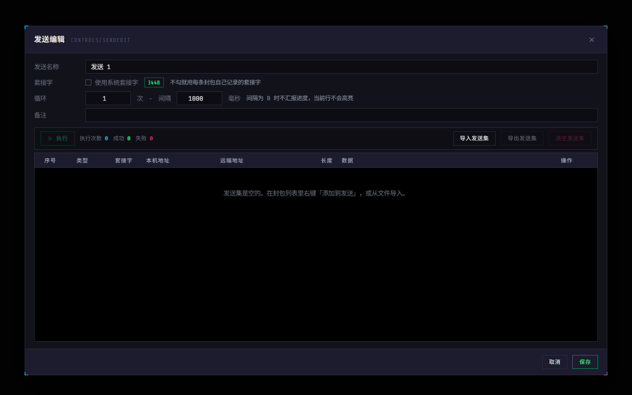Click the 执行 button
Screen dimensions: 632x395
coord(58,138)
